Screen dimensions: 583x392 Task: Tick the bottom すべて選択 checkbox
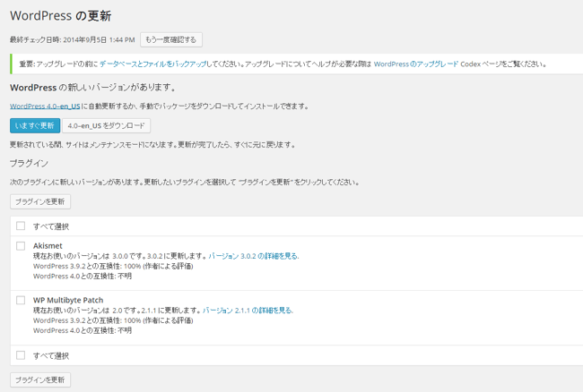coord(21,355)
